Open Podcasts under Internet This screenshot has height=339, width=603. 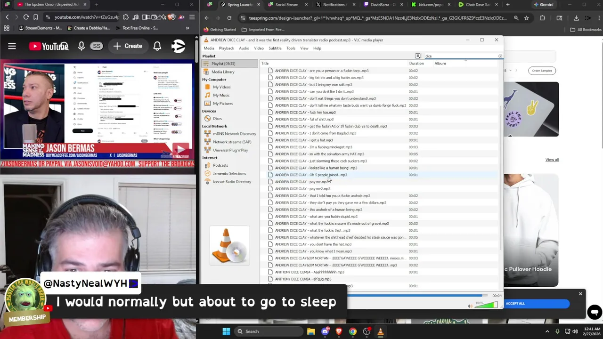pyautogui.click(x=220, y=165)
